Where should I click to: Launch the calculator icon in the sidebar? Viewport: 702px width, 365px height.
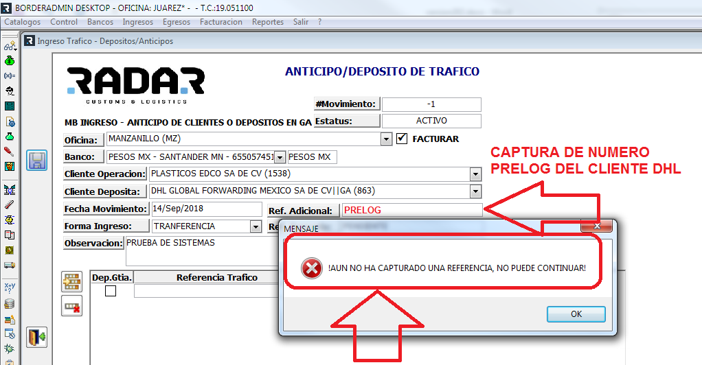tap(10, 106)
